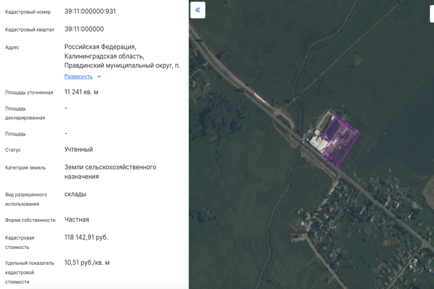Image resolution: width=434 pixels, height=289 pixels.
Task: Click the Развернуть link under the address
Action: point(78,77)
